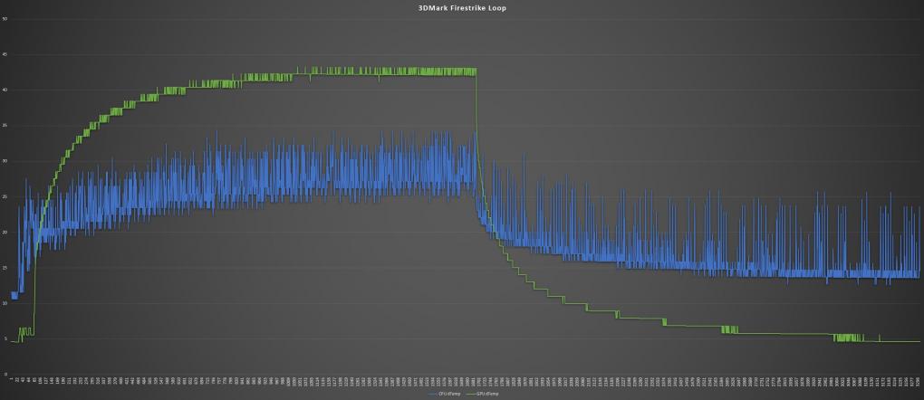Click the last x-axis label at right end
The height and width of the screenshot is (400, 924).
[919, 383]
